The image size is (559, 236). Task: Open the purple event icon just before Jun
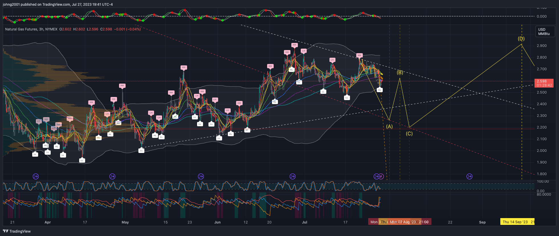[201, 177]
